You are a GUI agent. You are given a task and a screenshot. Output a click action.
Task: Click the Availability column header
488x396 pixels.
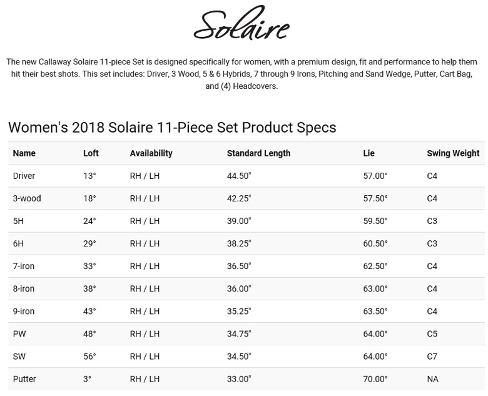coord(151,153)
